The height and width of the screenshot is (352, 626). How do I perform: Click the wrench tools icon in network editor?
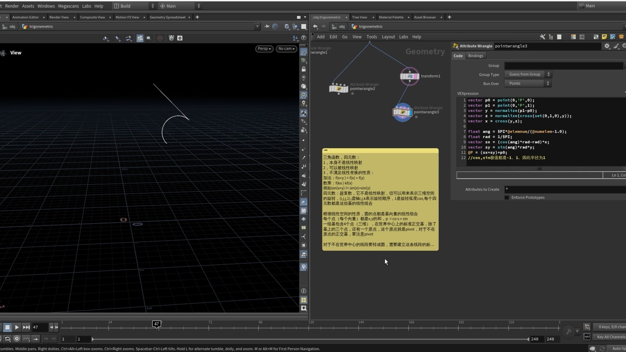point(542,37)
